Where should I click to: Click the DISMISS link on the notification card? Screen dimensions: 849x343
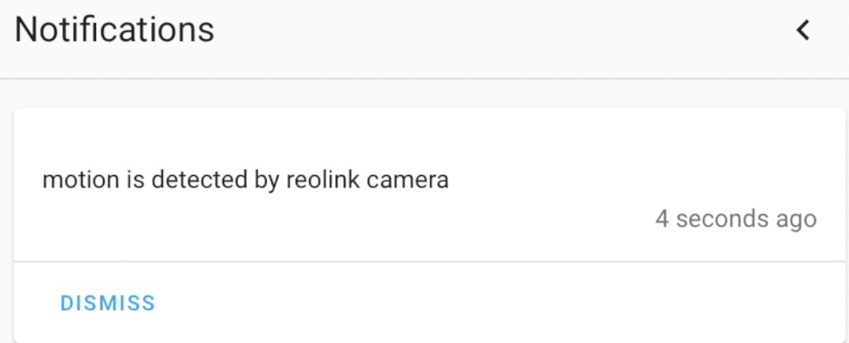[x=108, y=303]
